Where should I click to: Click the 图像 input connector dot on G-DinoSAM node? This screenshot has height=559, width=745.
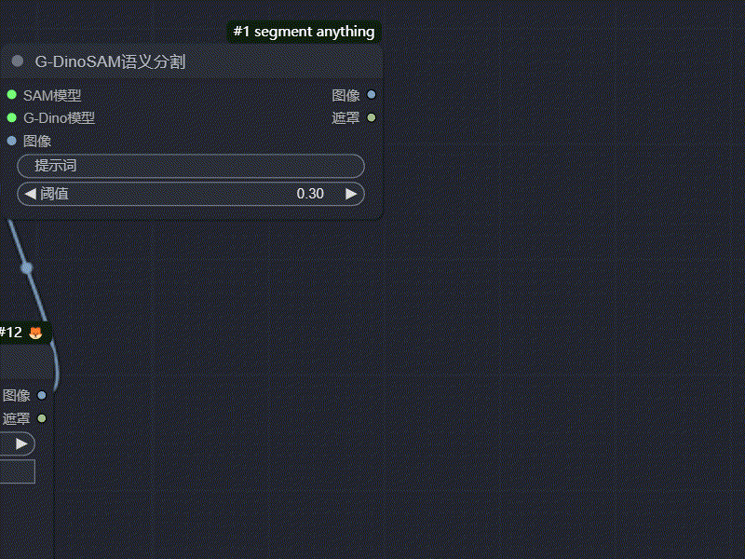pyautogui.click(x=12, y=141)
